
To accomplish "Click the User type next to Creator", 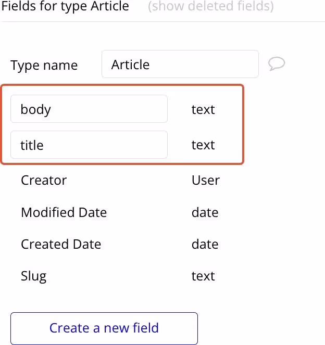I will pos(206,180).
